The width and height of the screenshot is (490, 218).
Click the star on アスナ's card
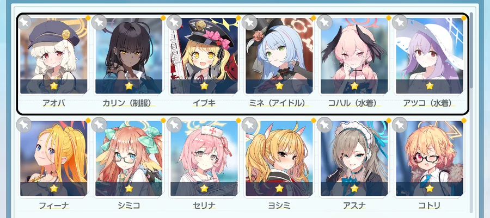coord(354,189)
